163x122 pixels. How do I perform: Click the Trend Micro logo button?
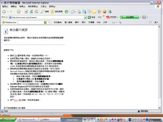[111, 17]
